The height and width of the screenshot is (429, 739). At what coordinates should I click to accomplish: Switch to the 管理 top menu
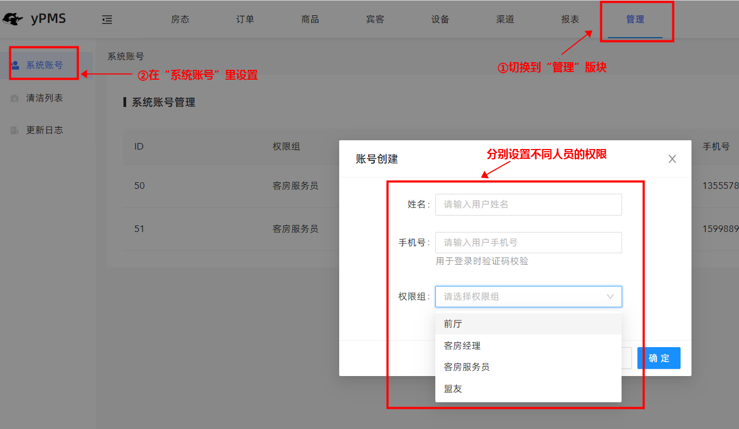tap(635, 20)
